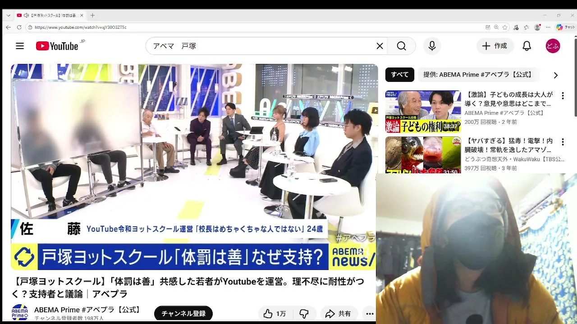Open the browser profile avatar
Image resolution: width=577 pixels, height=324 pixels.
(x=537, y=27)
